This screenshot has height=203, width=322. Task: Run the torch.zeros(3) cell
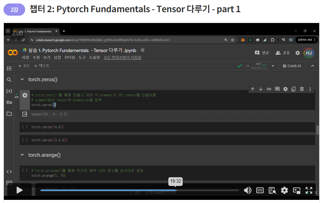(x=25, y=95)
